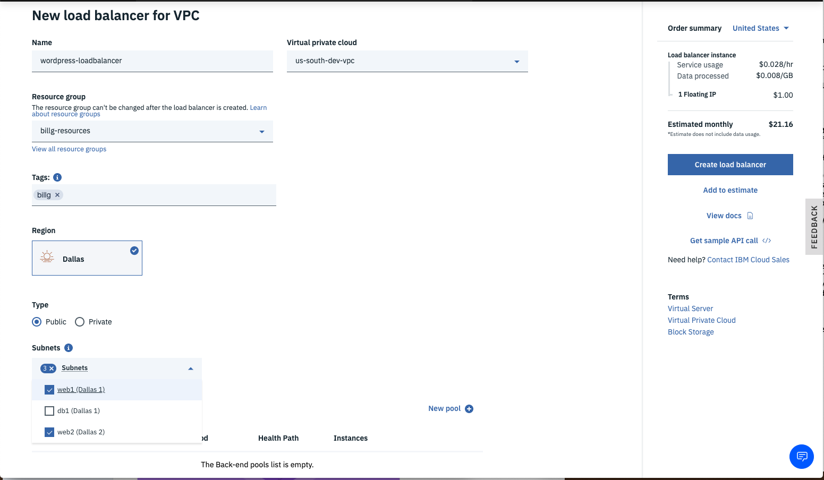This screenshot has width=824, height=480.
Task: Click the New pool plus icon
Action: pyautogui.click(x=469, y=409)
